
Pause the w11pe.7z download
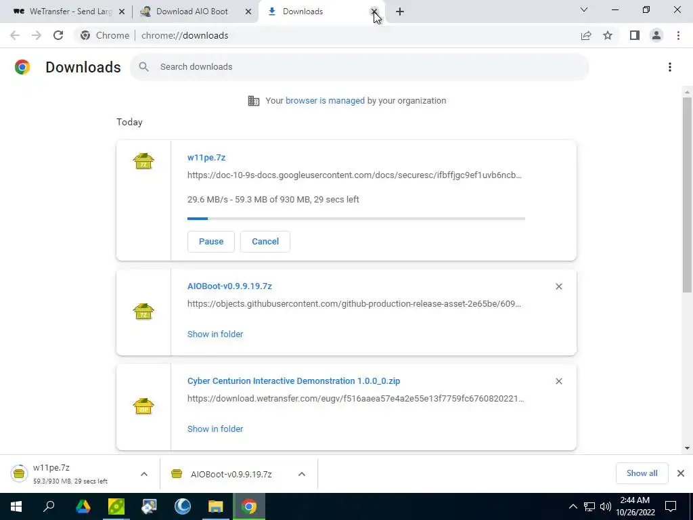point(211,242)
